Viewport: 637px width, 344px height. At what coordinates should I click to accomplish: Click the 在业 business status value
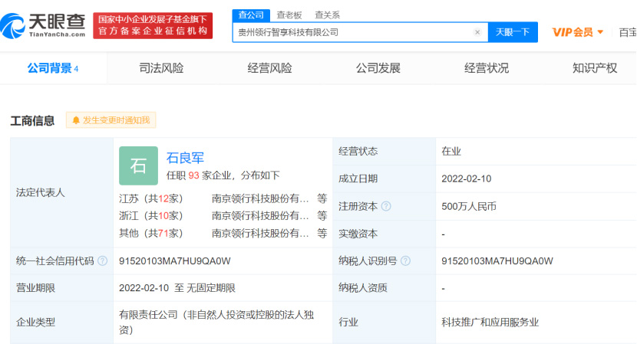tap(451, 151)
